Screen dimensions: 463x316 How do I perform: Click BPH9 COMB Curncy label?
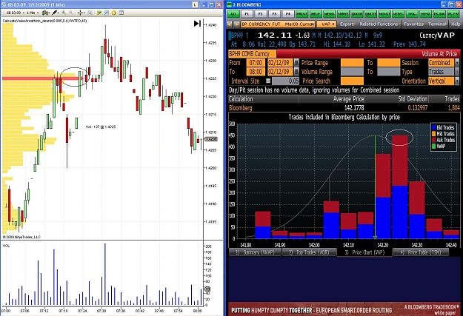pos(253,54)
